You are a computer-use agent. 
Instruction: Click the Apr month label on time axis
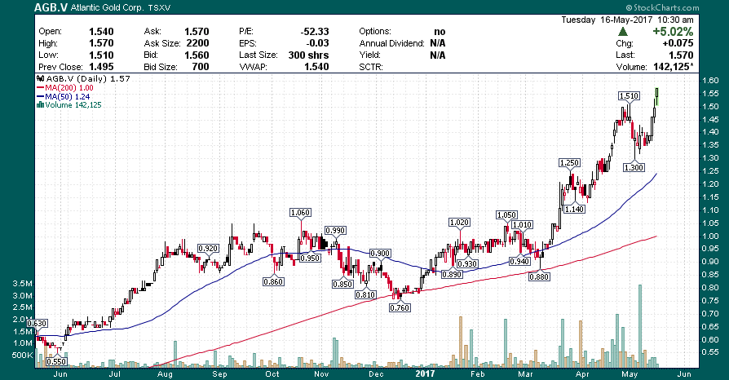coord(582,374)
